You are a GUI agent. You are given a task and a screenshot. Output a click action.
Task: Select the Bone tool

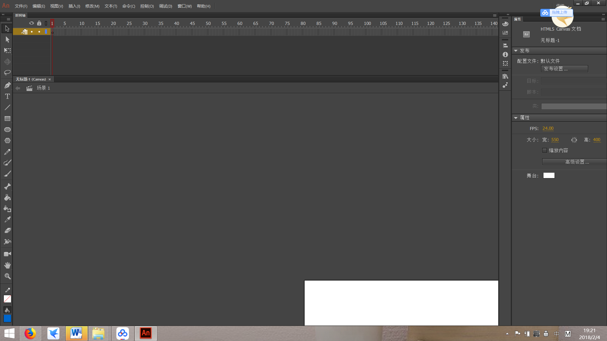[x=7, y=186]
